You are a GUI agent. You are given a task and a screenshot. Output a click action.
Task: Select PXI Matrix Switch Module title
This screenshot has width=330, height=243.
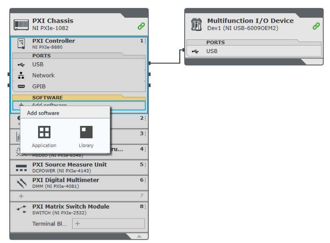tap(71, 207)
